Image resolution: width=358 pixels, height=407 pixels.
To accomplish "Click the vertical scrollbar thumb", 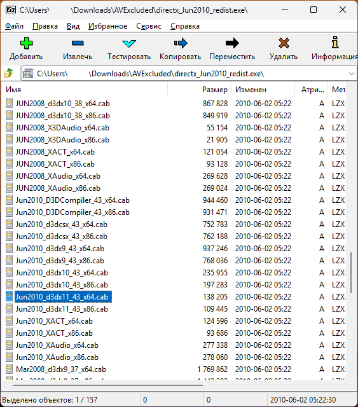I will (x=351, y=273).
